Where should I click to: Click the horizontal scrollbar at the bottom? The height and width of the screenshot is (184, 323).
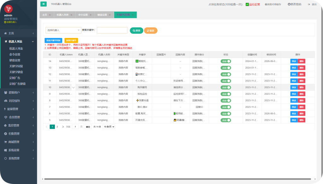coord(177,179)
